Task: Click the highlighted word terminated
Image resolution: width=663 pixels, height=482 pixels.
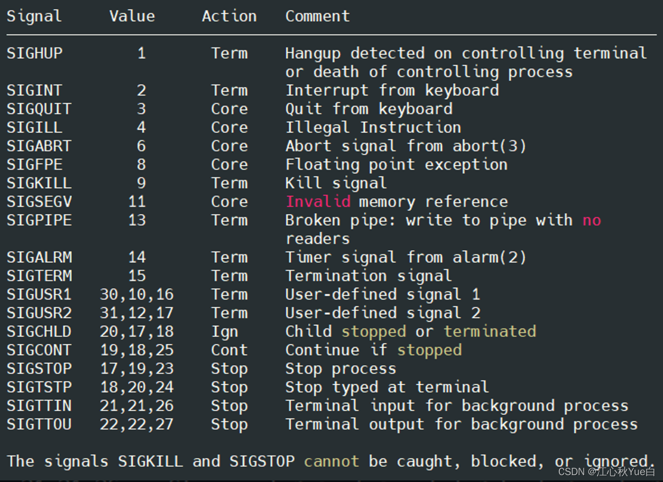Action: [490, 332]
